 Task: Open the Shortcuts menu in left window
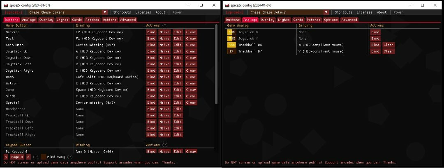pos(122,12)
